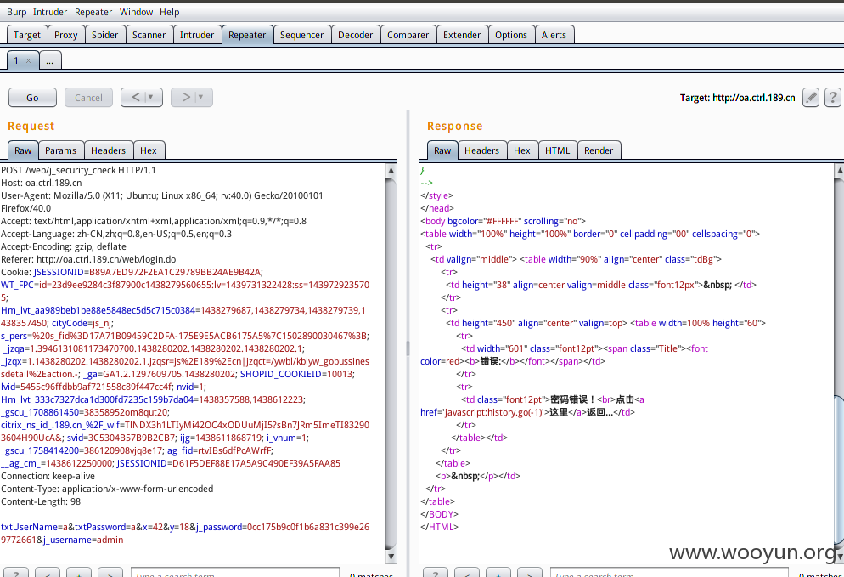Click the Host: oa.ctrl.189.cn header
Viewport: 844px width, 577px height.
[x=42, y=183]
